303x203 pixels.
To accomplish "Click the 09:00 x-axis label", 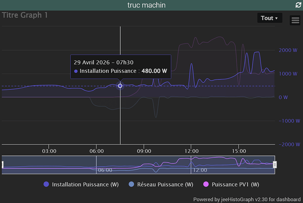I will pyautogui.click(x=144, y=151).
